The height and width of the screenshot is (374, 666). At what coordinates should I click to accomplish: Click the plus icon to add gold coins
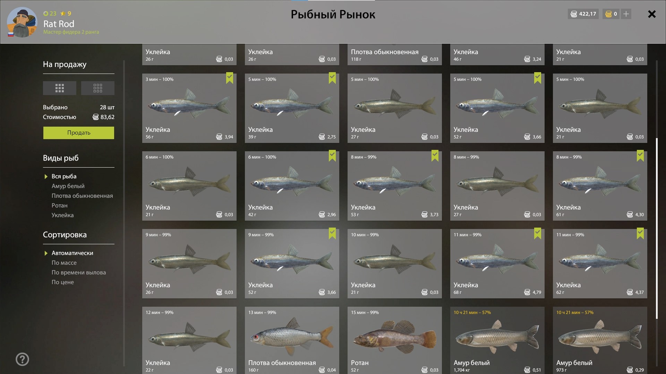(x=626, y=14)
